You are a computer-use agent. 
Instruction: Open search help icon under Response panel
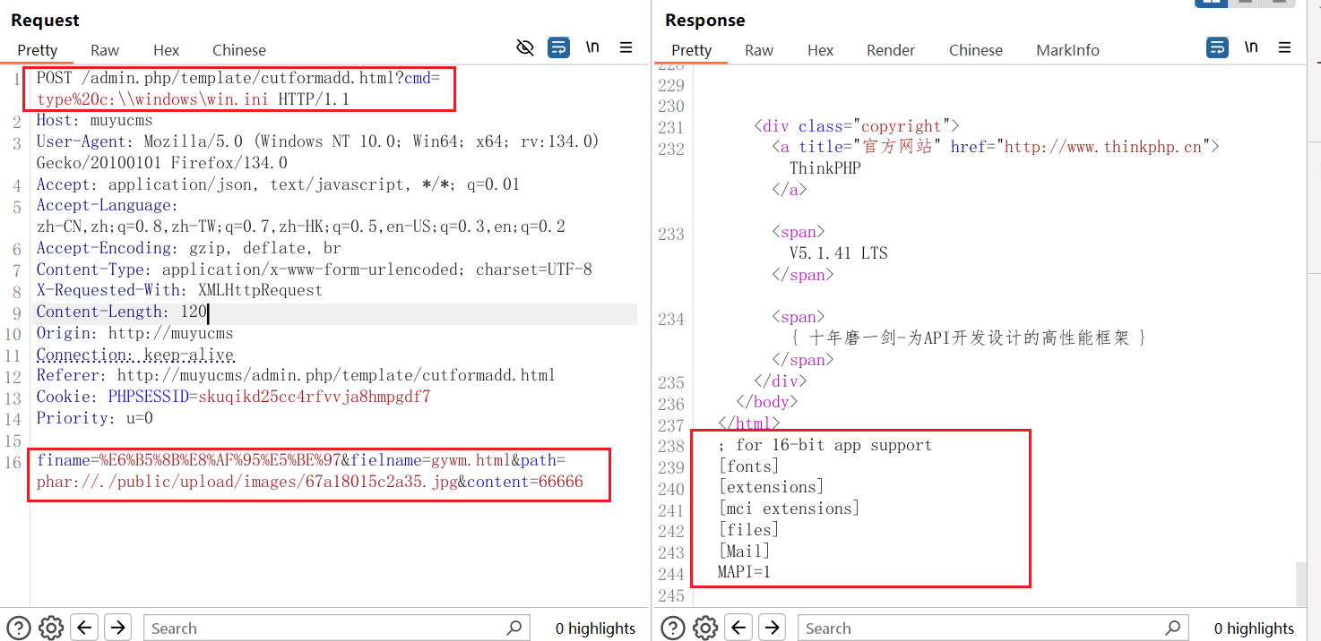[673, 628]
